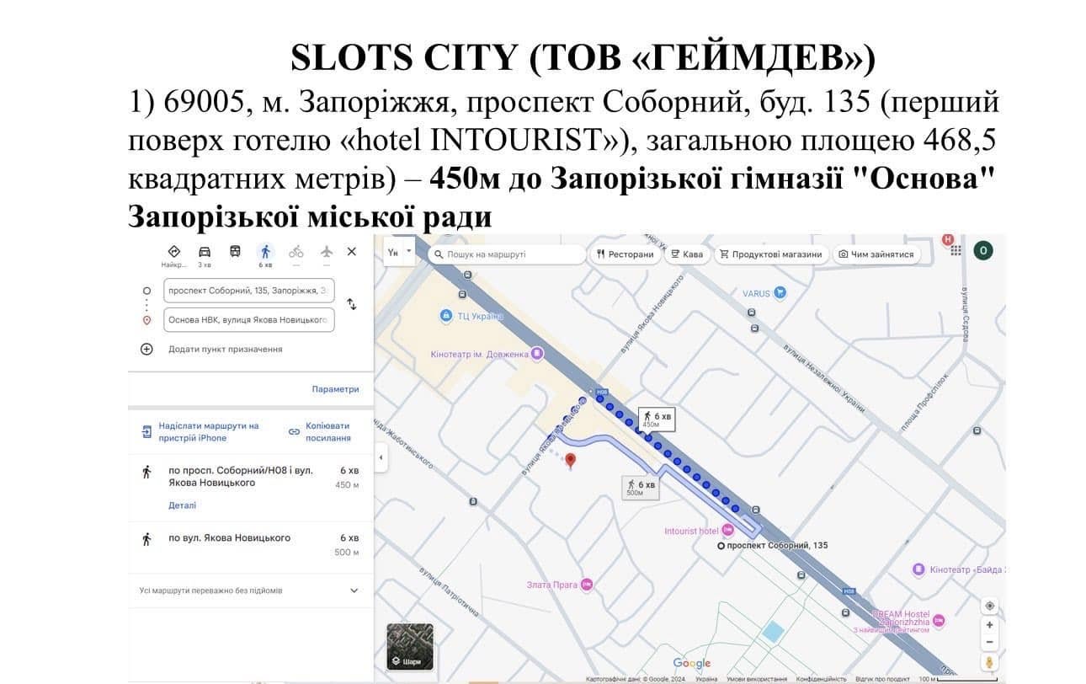
Task: Filter by Чим зайнятися
Action: [x=876, y=254]
